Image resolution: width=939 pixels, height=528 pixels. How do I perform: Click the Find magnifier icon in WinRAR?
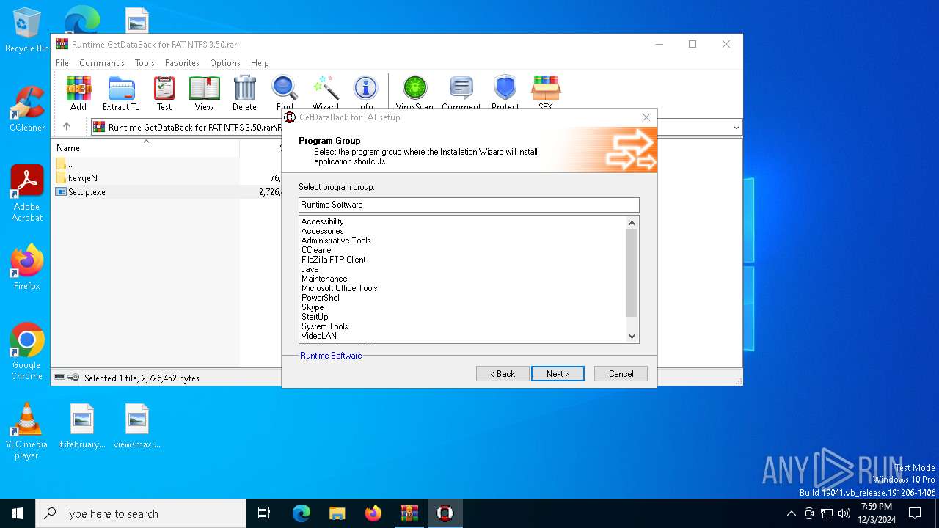285,92
